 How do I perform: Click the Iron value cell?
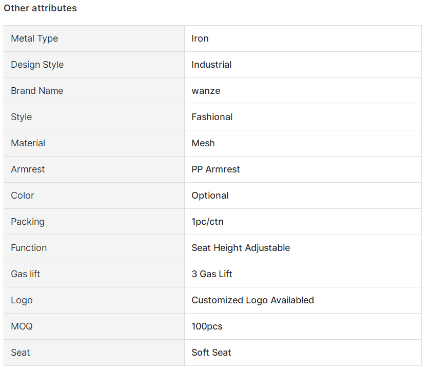(303, 38)
